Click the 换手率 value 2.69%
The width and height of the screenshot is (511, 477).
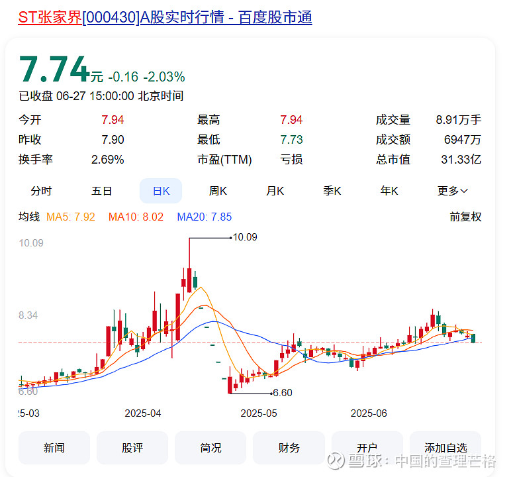tap(107, 160)
